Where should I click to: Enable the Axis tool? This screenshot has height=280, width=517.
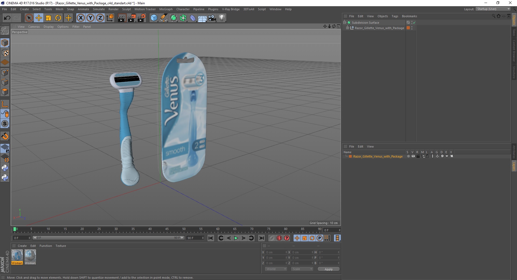click(5, 104)
